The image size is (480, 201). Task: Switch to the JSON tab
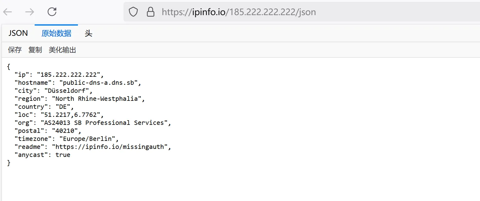pyautogui.click(x=18, y=33)
